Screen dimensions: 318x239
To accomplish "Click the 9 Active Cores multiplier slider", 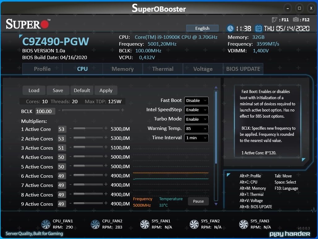I will pos(88,203).
